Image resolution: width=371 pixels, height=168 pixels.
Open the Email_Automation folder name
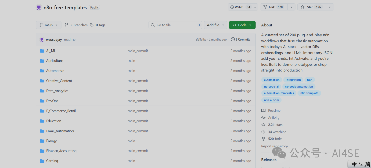click(x=60, y=131)
